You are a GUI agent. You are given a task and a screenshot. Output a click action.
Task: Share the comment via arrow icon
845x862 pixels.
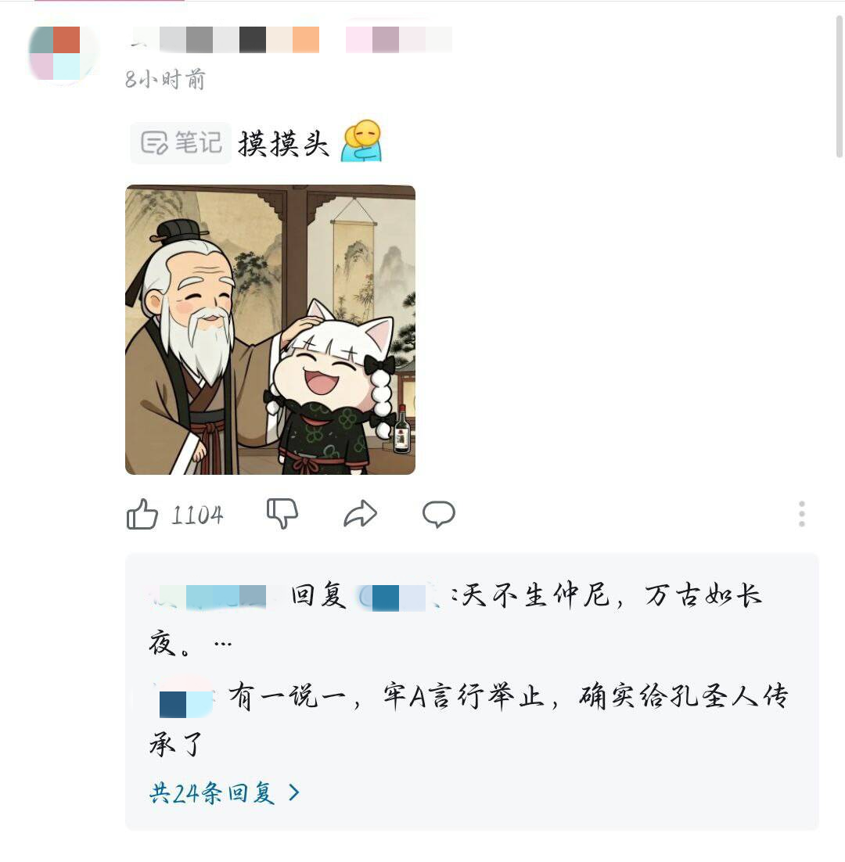[361, 513]
